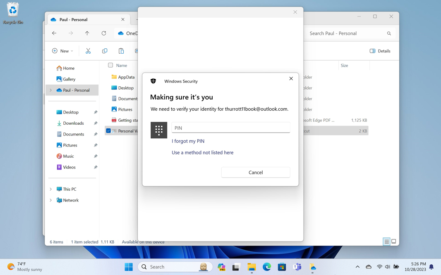The image size is (441, 275).
Task: Open Gallery in the navigation pane
Action: point(69,79)
